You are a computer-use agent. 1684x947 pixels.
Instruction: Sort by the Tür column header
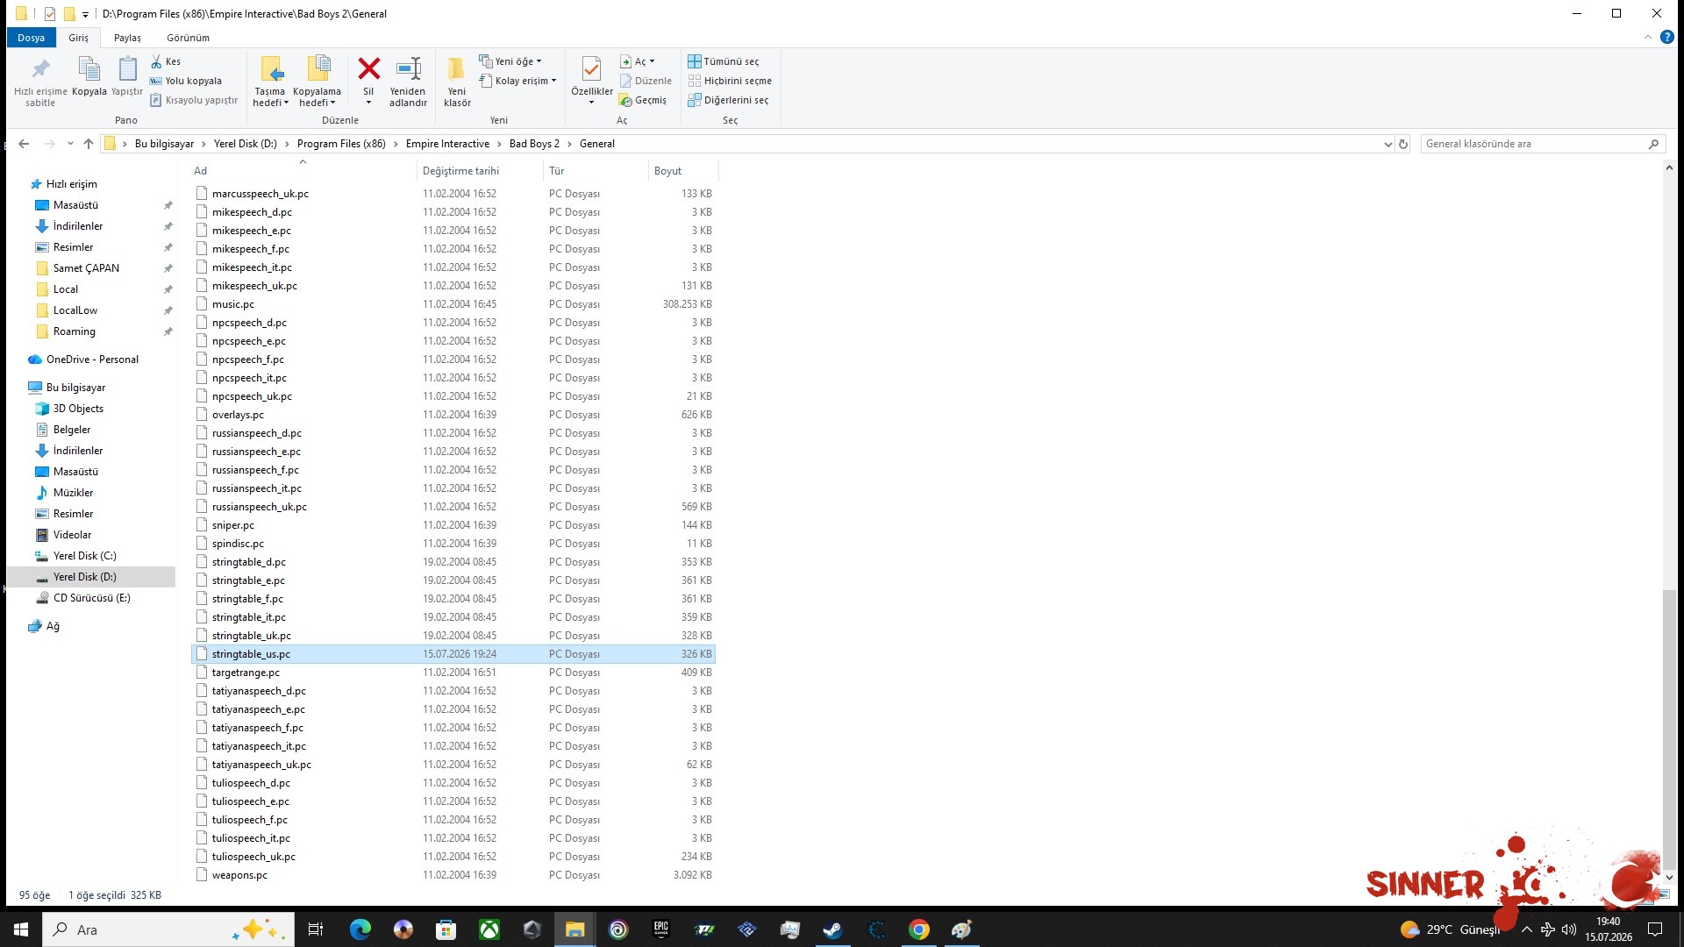(x=596, y=171)
